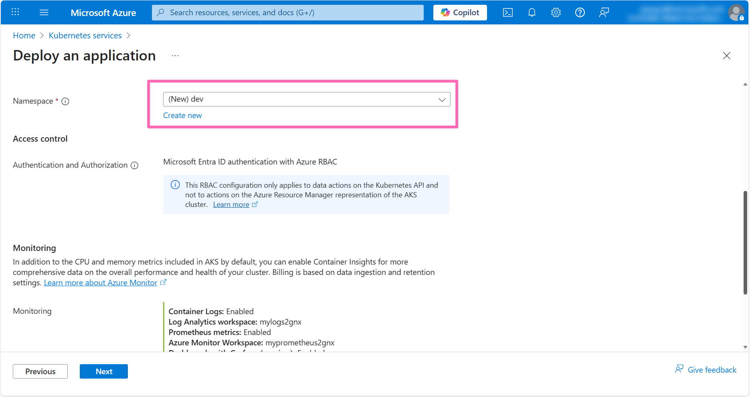Open portal settings gear

[x=556, y=12]
